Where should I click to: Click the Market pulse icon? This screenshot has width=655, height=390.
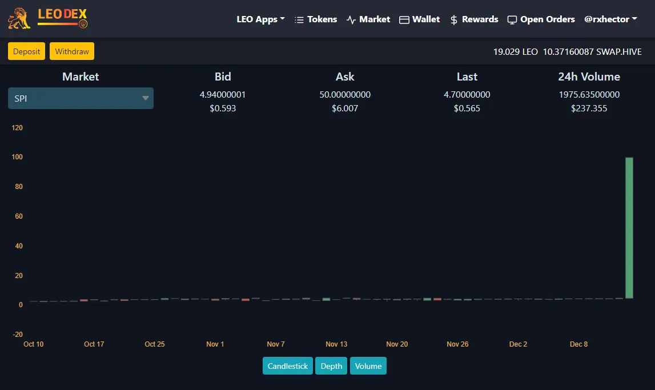[351, 19]
